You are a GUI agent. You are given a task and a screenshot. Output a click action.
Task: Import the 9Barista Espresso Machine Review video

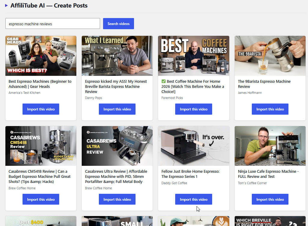270,109
